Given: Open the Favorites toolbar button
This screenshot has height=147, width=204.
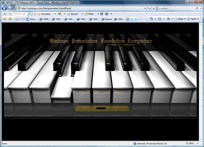Looking at the screenshot, I should point(44,14).
